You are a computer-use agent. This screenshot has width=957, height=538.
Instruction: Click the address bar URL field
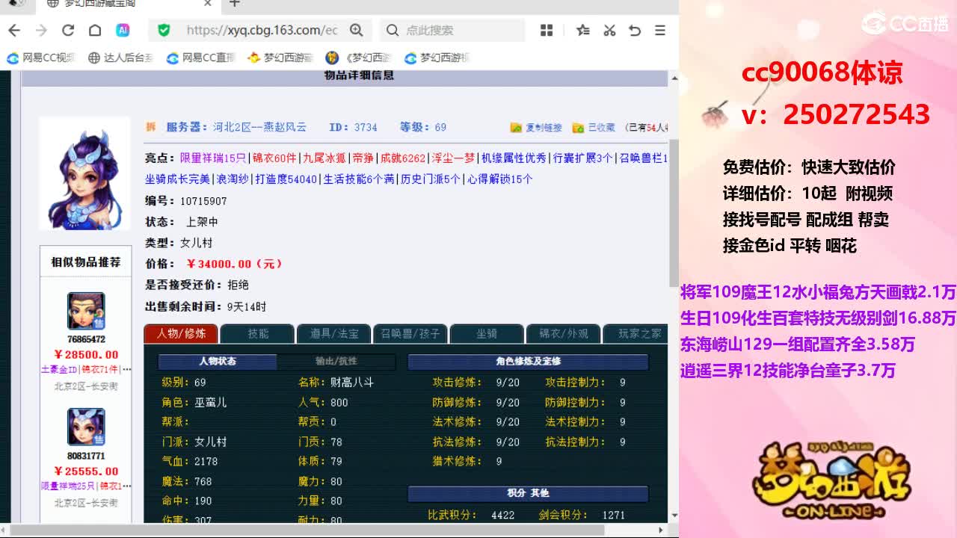(x=262, y=30)
